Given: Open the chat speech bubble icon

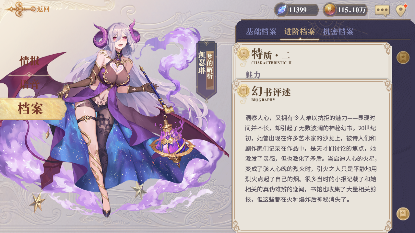Looking at the screenshot, I should (x=382, y=10).
